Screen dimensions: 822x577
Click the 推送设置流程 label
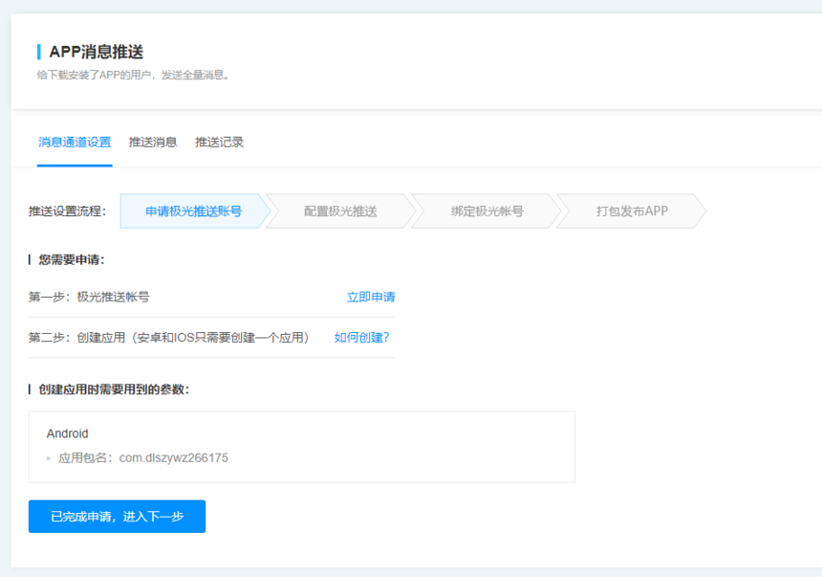click(67, 211)
